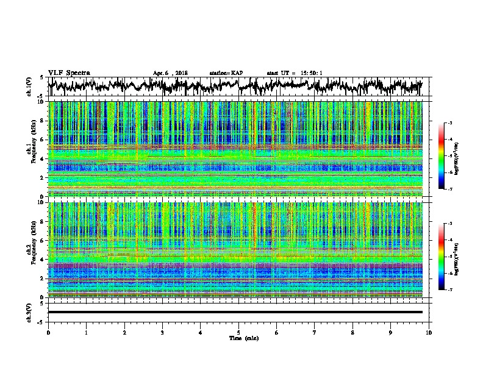Click the time axis tick label '10'
483x373 pixels.
point(429,333)
